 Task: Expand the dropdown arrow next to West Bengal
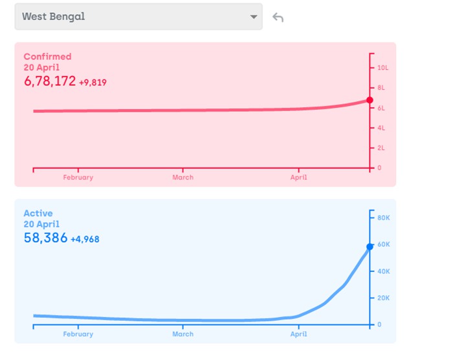pyautogui.click(x=254, y=17)
